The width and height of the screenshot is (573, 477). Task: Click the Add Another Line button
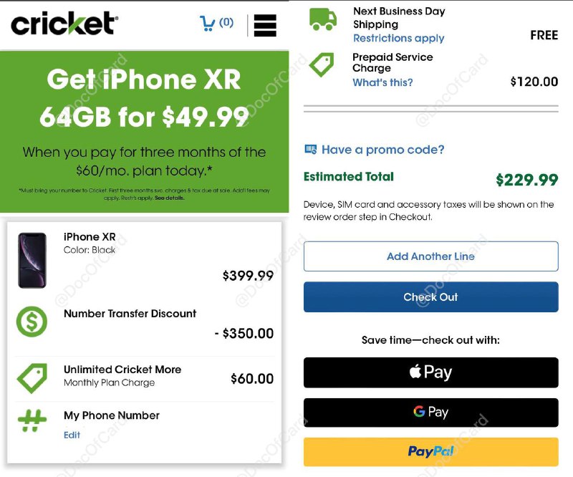[429, 256]
